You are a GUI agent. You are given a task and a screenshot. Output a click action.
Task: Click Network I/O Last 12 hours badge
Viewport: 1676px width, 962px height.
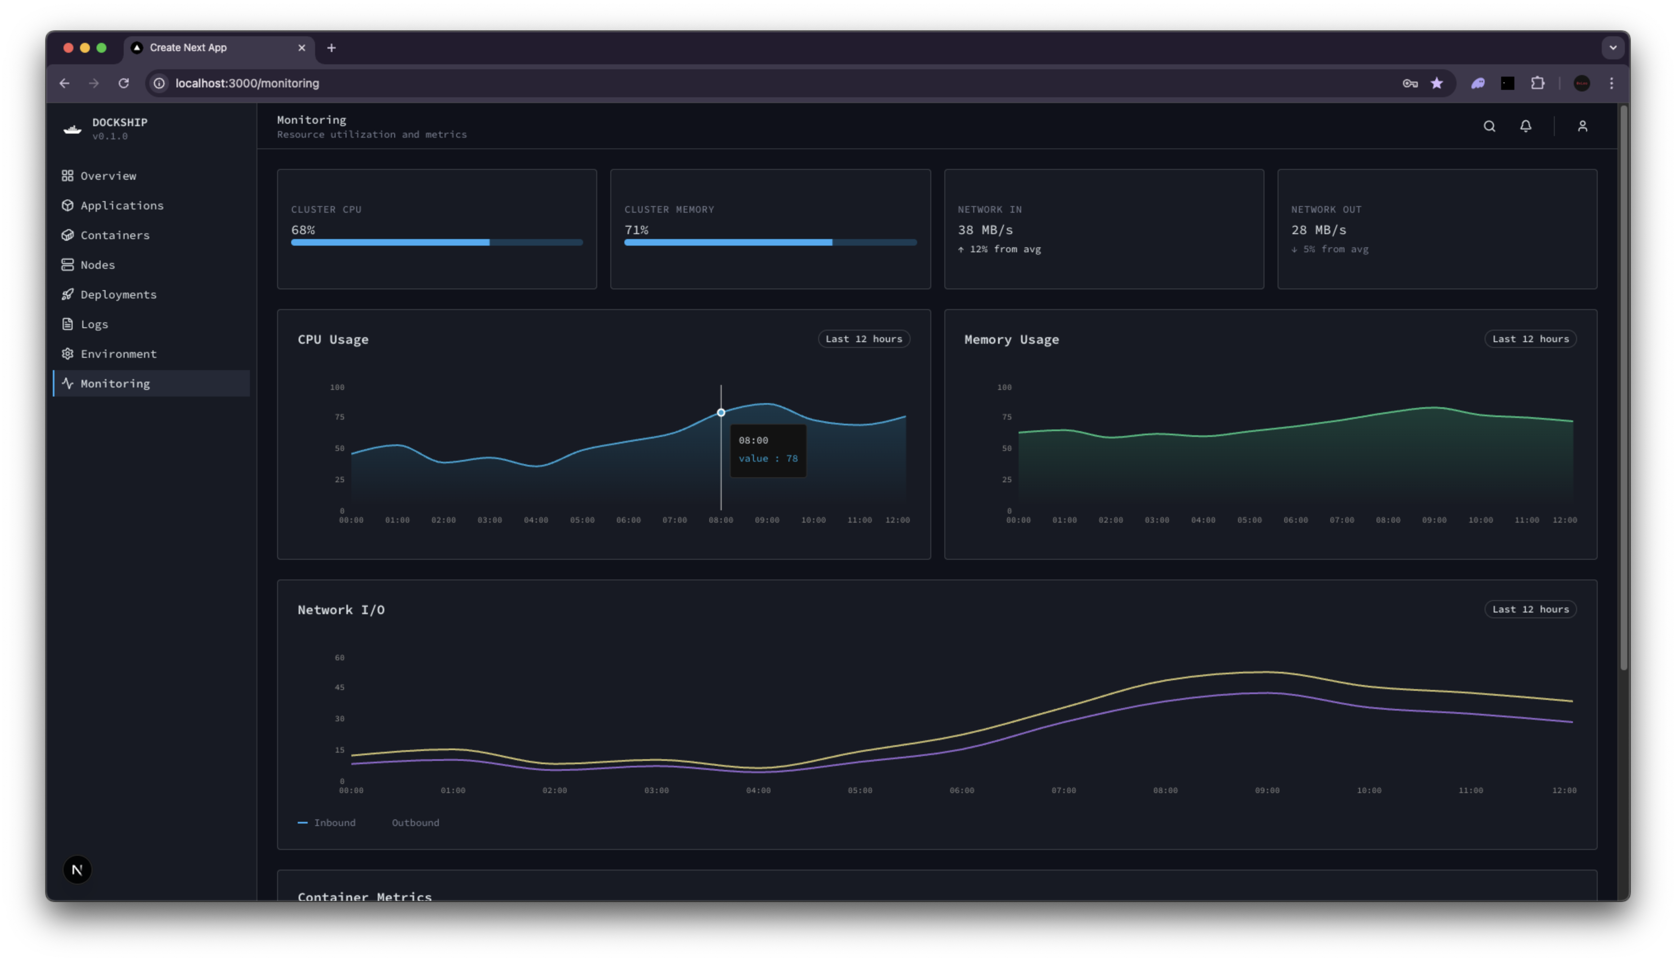coord(1530,609)
